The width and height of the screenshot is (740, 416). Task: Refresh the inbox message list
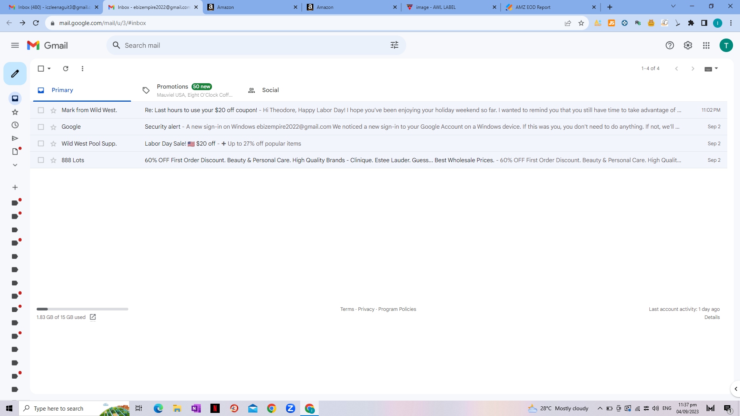(66, 69)
